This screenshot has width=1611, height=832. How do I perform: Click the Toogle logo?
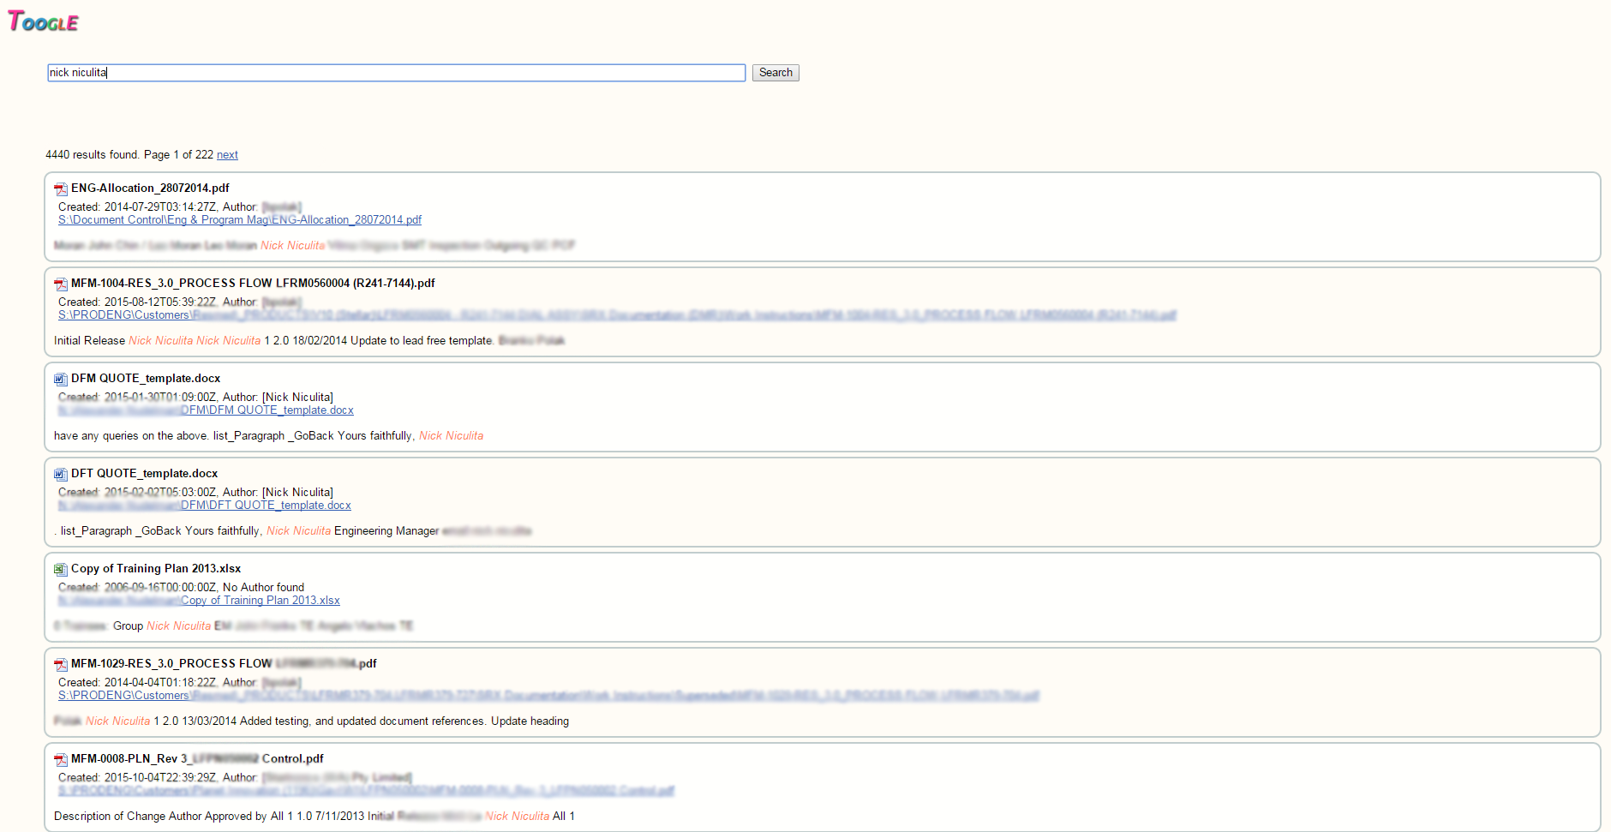pyautogui.click(x=44, y=21)
